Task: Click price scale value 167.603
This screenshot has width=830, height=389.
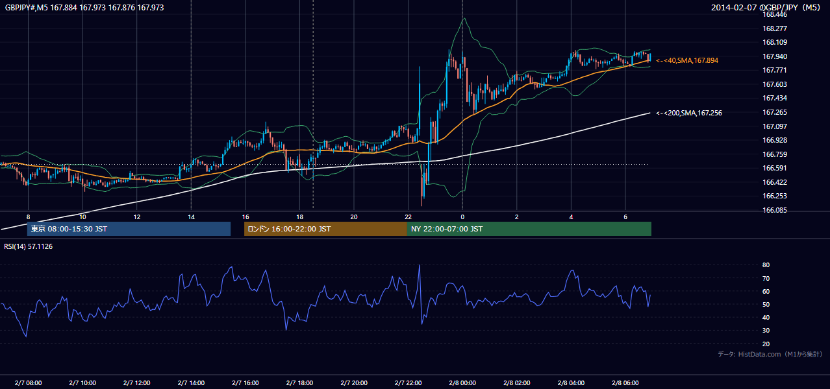Action: coord(775,84)
